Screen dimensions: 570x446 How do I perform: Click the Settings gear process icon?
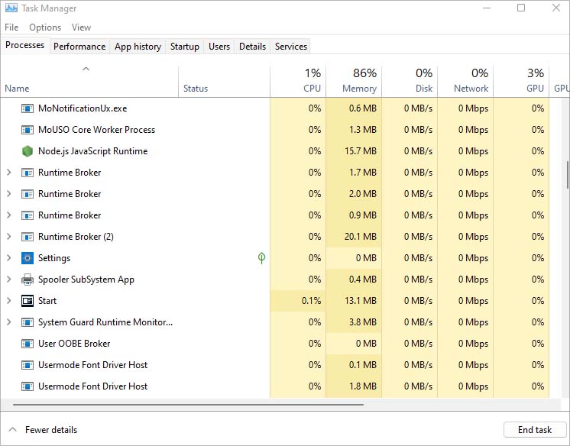28,258
